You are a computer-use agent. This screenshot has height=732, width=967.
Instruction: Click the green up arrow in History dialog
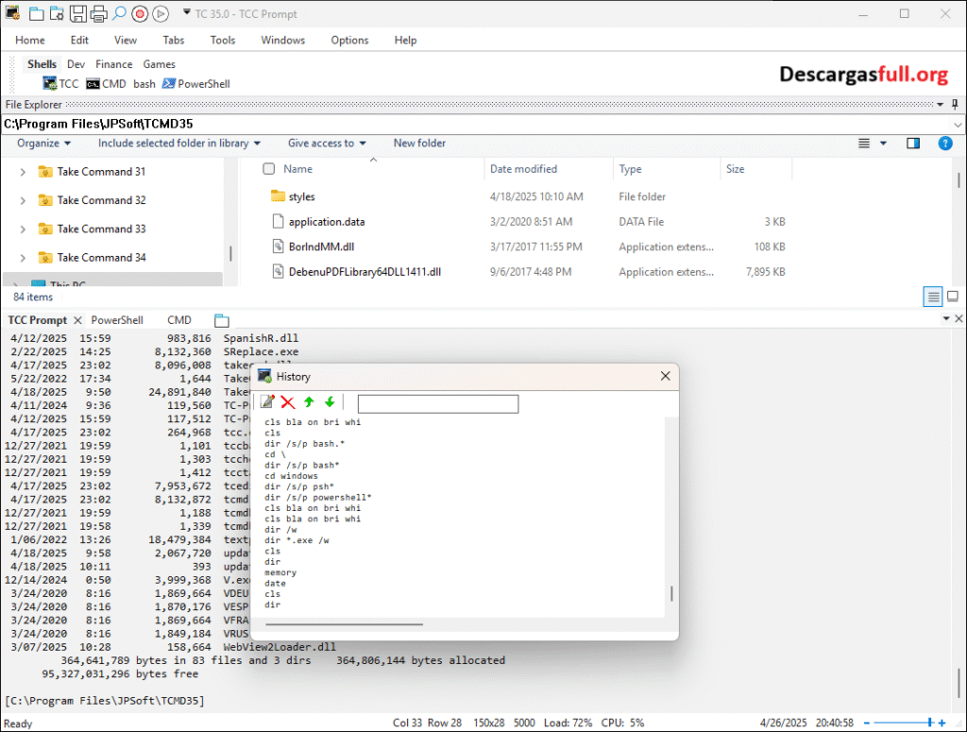tap(308, 402)
